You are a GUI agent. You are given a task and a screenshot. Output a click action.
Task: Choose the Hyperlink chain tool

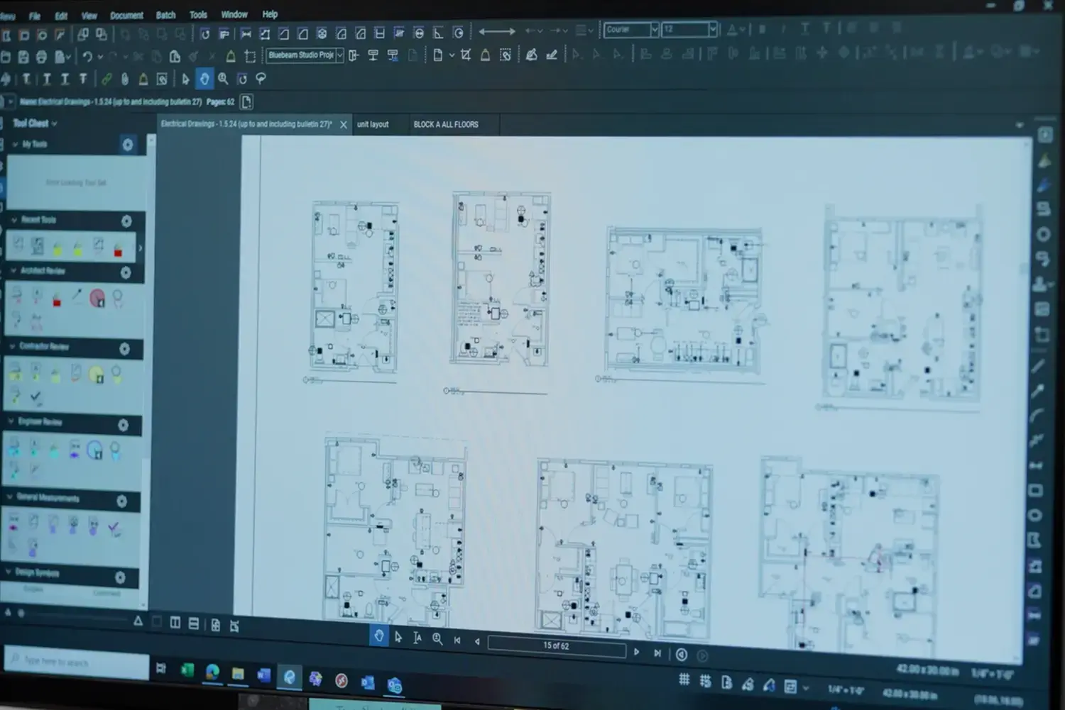click(x=106, y=79)
